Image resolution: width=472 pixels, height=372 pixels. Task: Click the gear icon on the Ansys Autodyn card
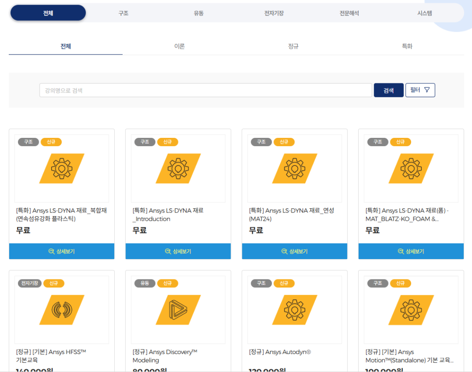295,309
